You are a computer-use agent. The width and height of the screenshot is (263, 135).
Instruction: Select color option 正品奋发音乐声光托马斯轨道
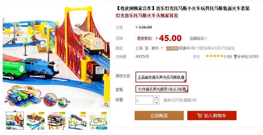coord(161,77)
